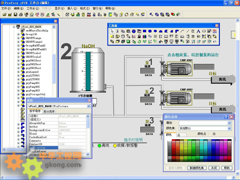Expand the grpLIT0901 tree node

pos(18,75)
